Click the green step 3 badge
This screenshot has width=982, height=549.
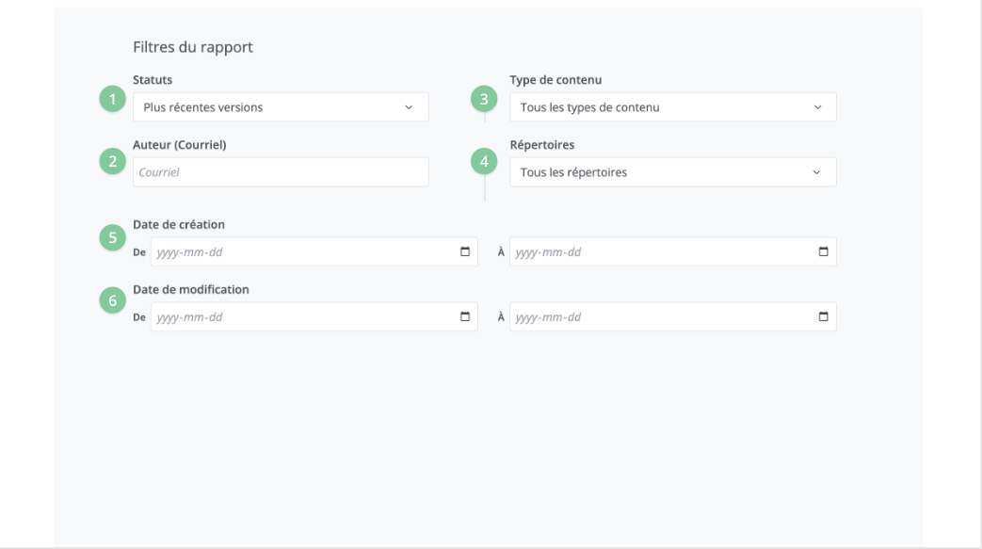click(484, 99)
